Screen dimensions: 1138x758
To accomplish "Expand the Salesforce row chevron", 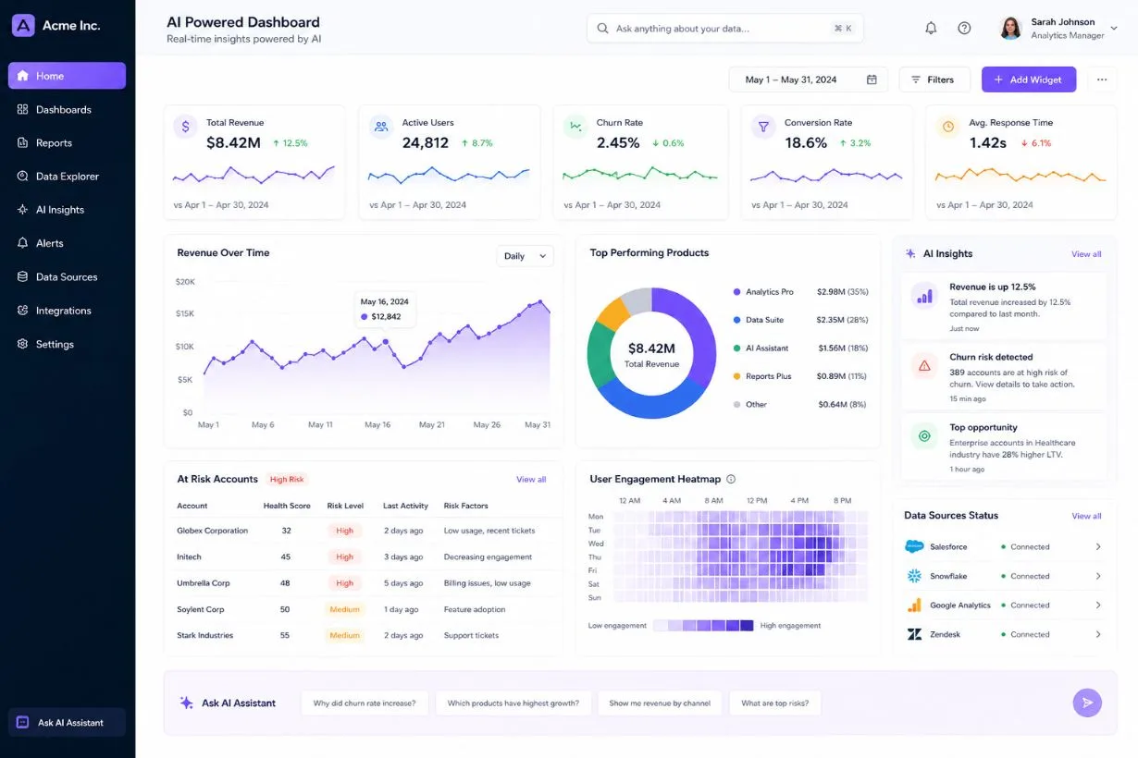I will coord(1098,546).
